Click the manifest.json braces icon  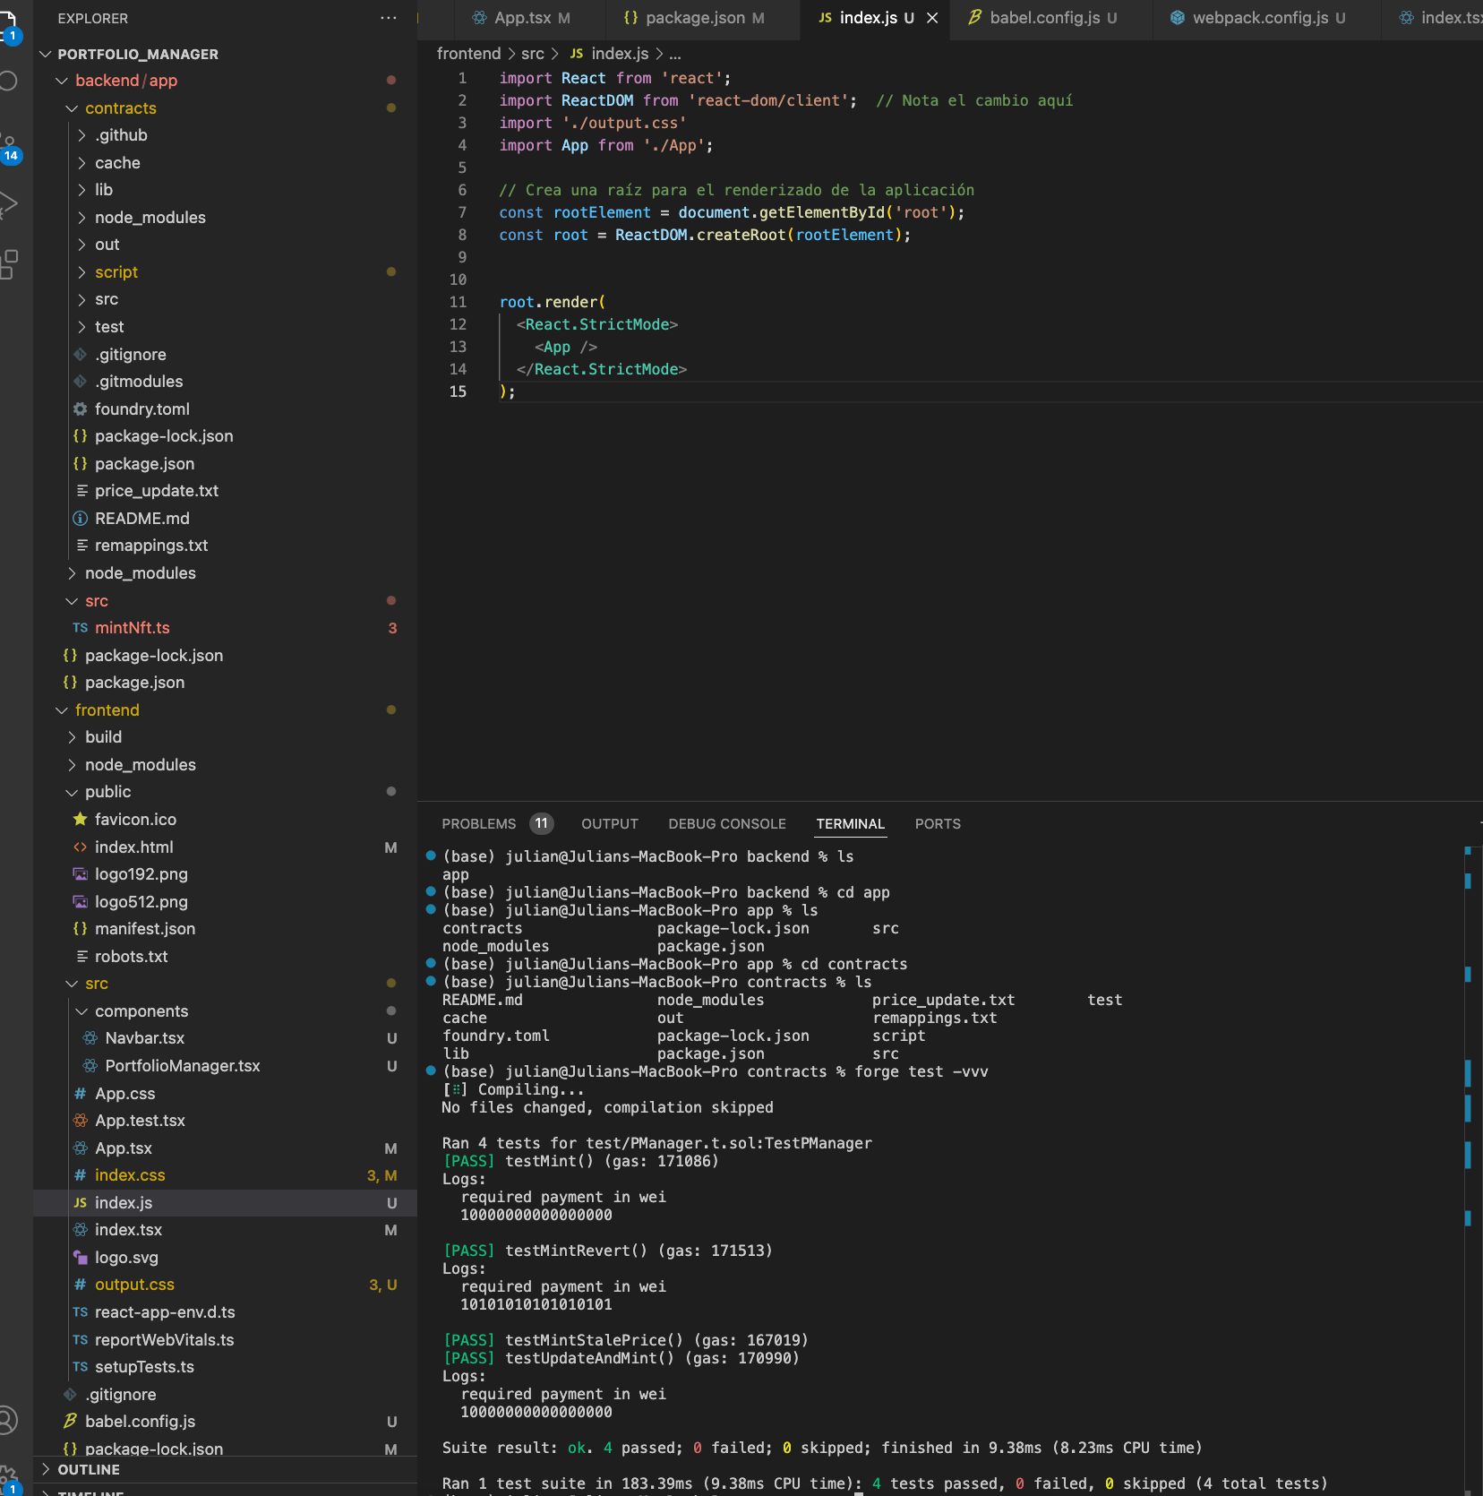click(80, 929)
